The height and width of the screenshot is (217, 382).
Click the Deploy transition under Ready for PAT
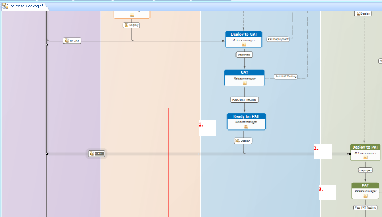[x=243, y=141]
